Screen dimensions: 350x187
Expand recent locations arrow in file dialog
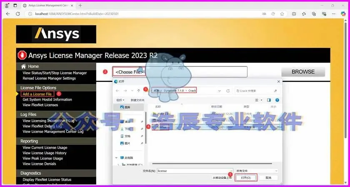[132, 91]
